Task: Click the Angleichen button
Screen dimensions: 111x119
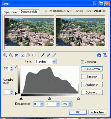Action: (x=92, y=85)
